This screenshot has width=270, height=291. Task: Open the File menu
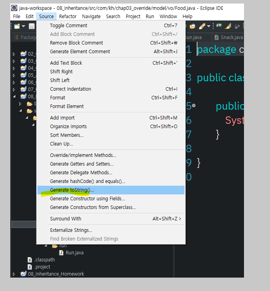click(x=17, y=16)
